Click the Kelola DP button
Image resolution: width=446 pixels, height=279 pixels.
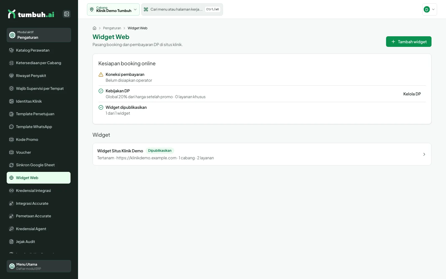[x=412, y=94]
